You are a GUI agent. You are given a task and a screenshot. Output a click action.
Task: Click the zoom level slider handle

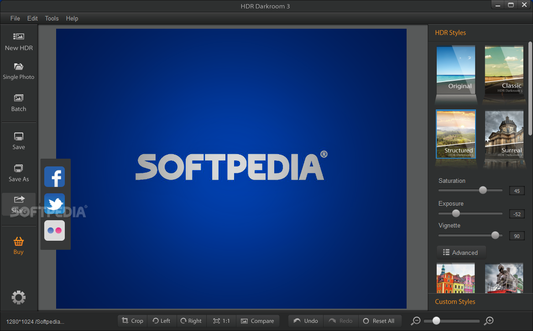coord(436,321)
